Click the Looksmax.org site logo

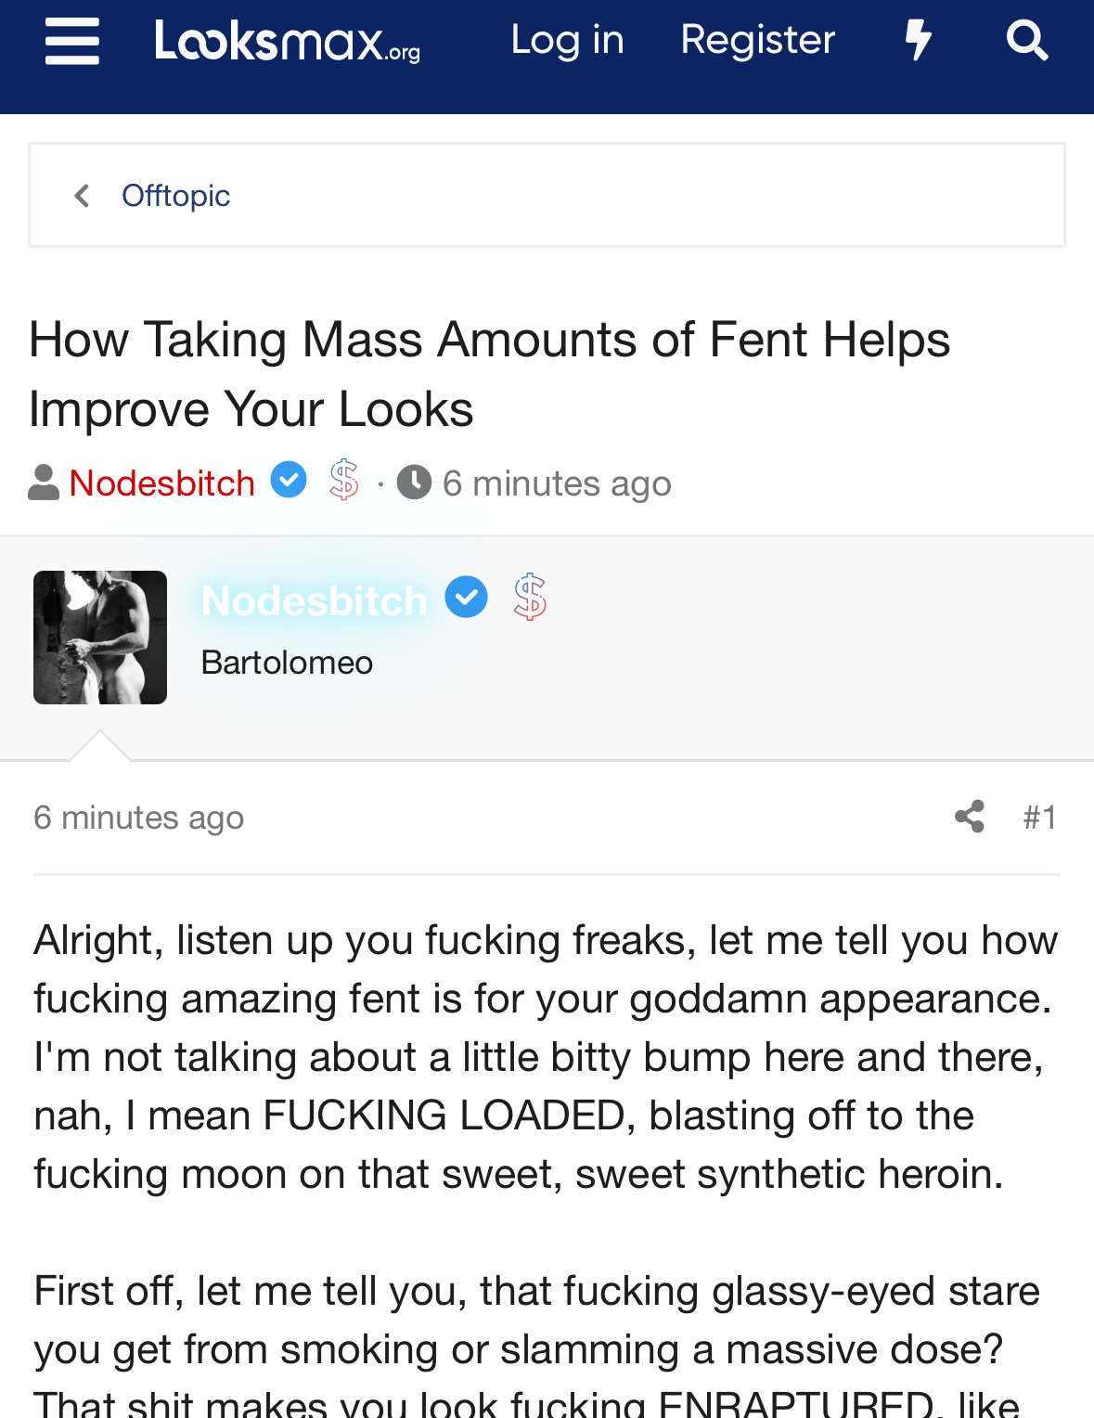(288, 41)
